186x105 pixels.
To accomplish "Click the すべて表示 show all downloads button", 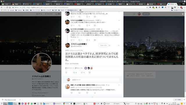I will click(x=178, y=100).
